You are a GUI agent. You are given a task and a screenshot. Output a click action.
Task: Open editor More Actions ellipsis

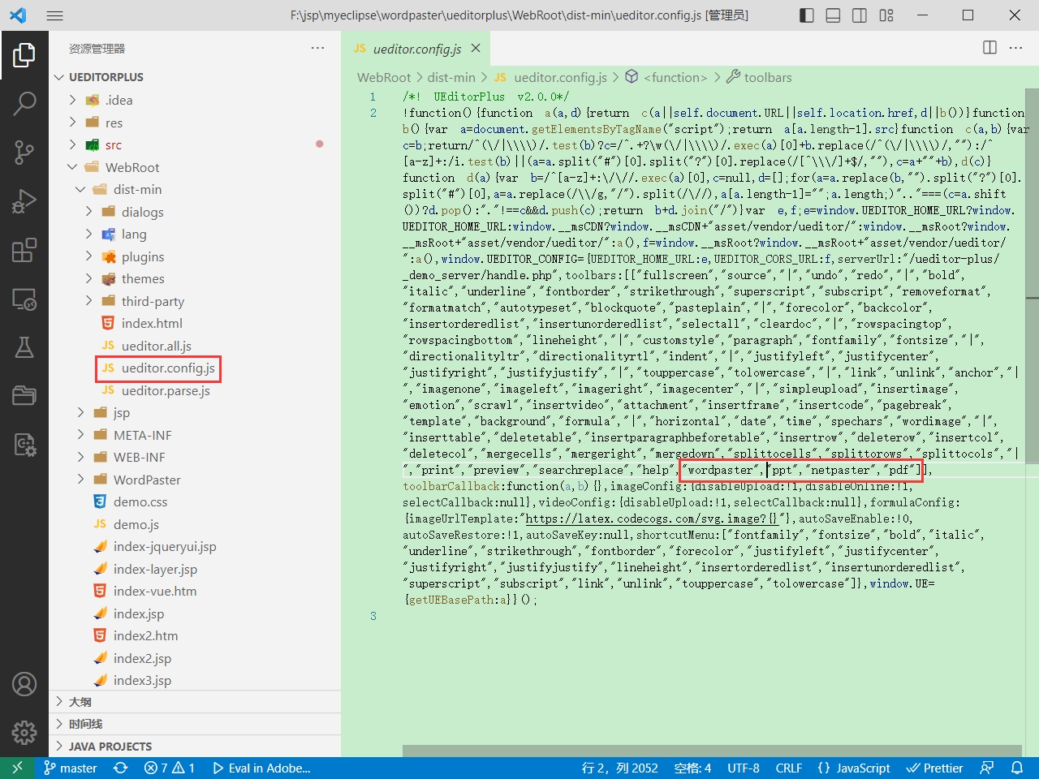1015,48
